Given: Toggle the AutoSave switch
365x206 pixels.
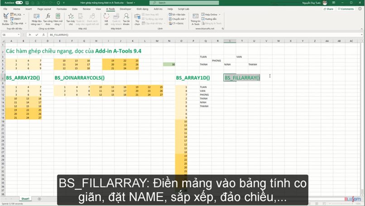Looking at the screenshot, I should click(x=19, y=3).
